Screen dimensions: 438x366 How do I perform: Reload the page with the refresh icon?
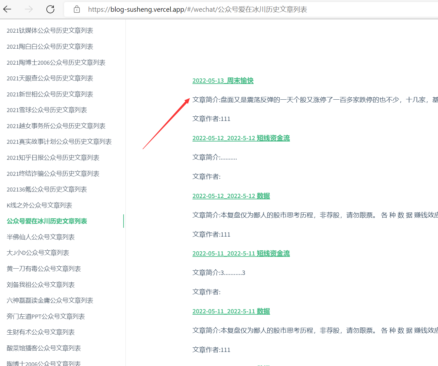pos(50,9)
